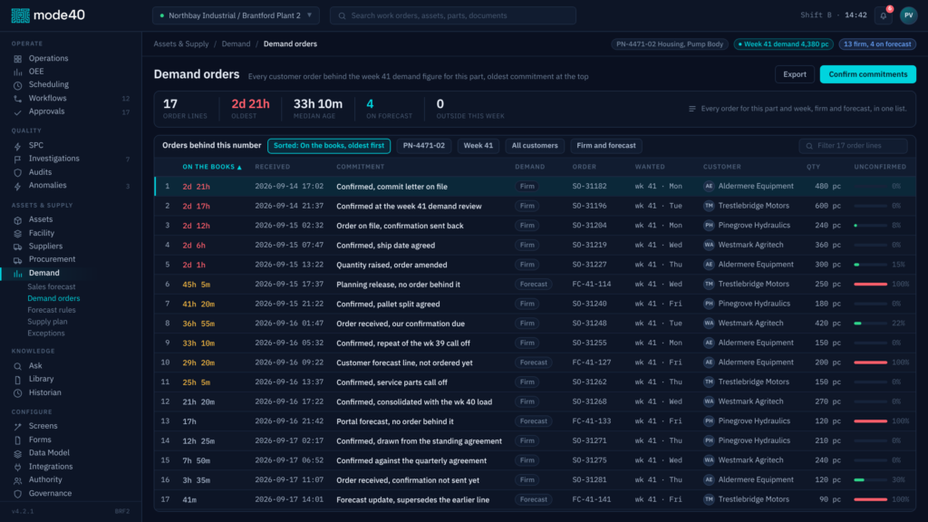
Task: Click the Governance shield icon
Action: pos(18,494)
